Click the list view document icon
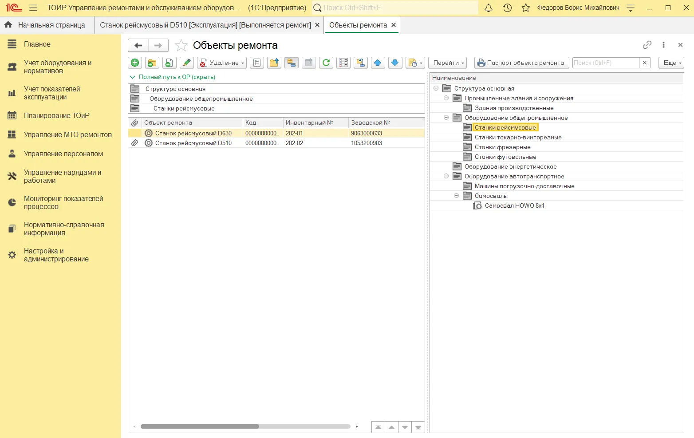 (x=257, y=63)
